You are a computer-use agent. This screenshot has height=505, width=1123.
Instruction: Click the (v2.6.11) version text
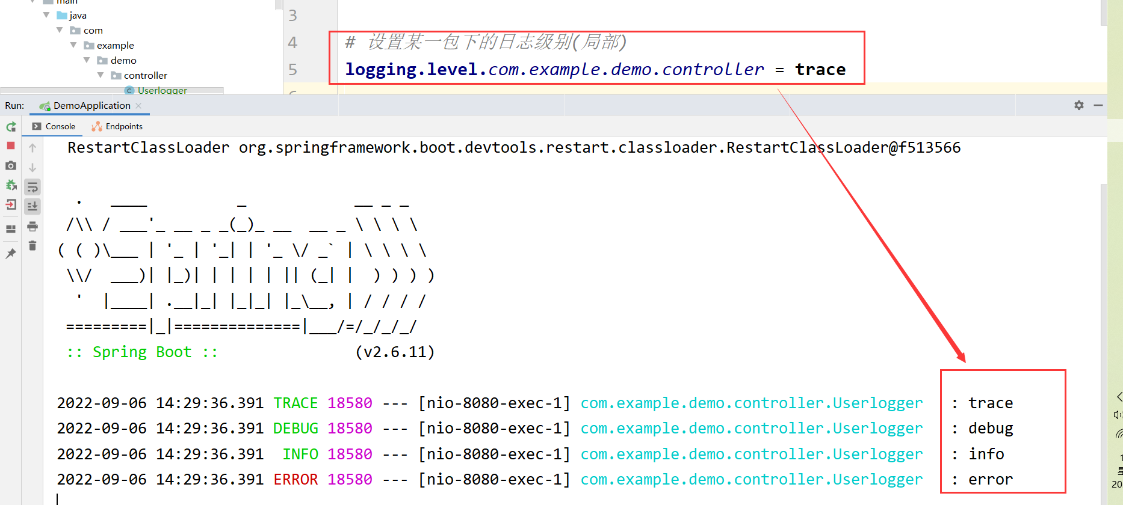pos(395,352)
